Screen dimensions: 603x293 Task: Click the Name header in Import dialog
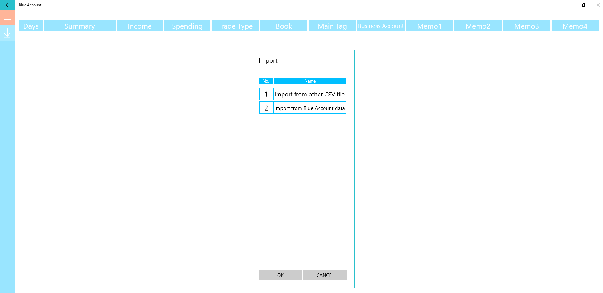tap(310, 81)
